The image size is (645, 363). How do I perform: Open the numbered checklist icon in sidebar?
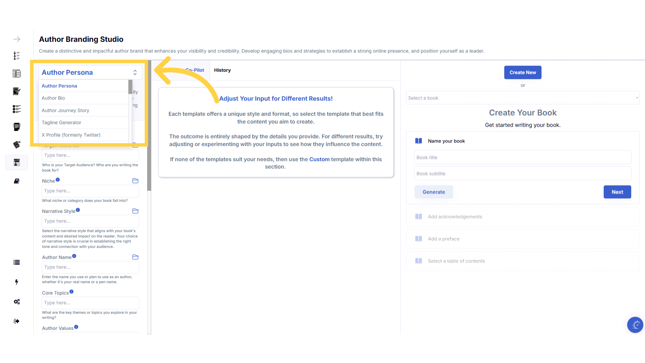(17, 73)
